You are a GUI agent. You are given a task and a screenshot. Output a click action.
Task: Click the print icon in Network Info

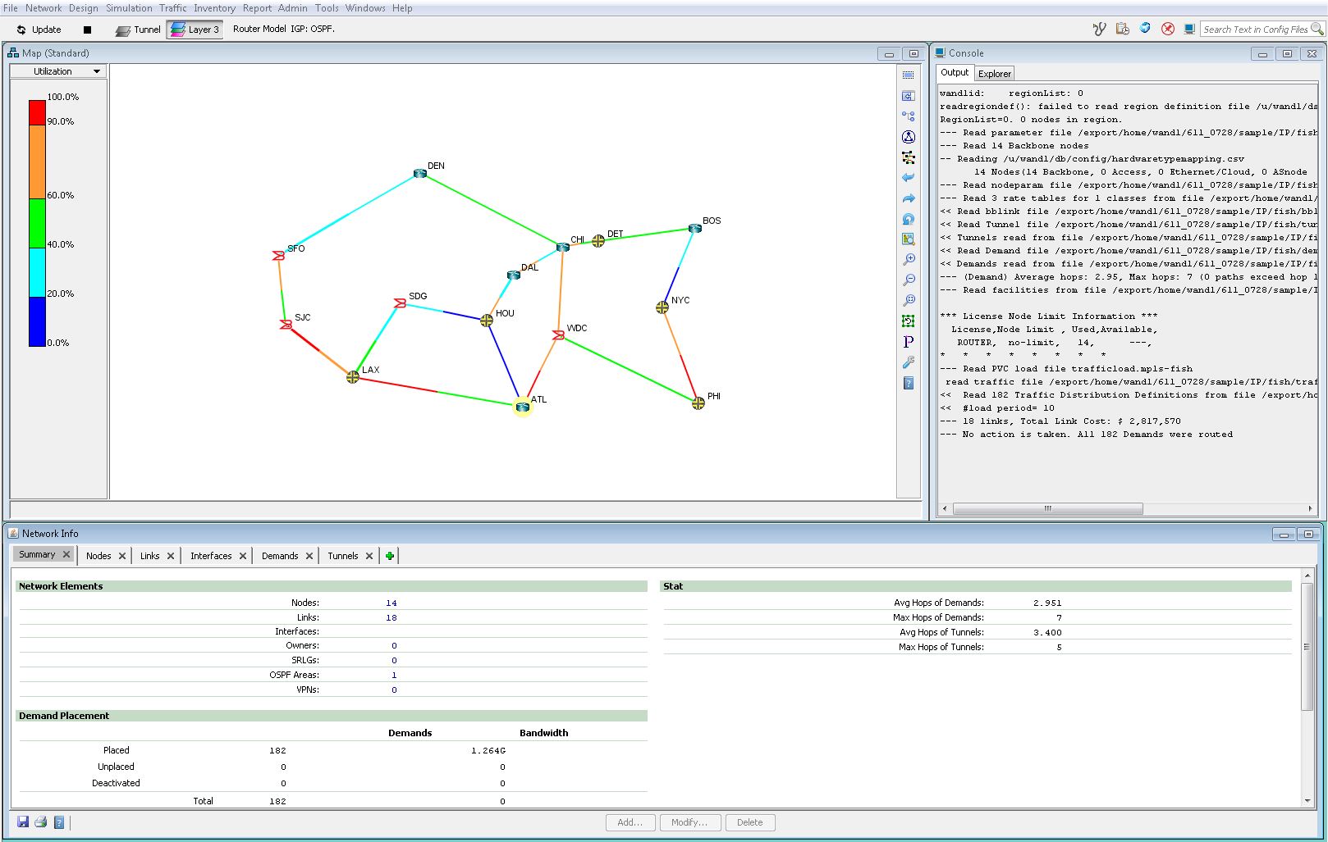coord(40,822)
